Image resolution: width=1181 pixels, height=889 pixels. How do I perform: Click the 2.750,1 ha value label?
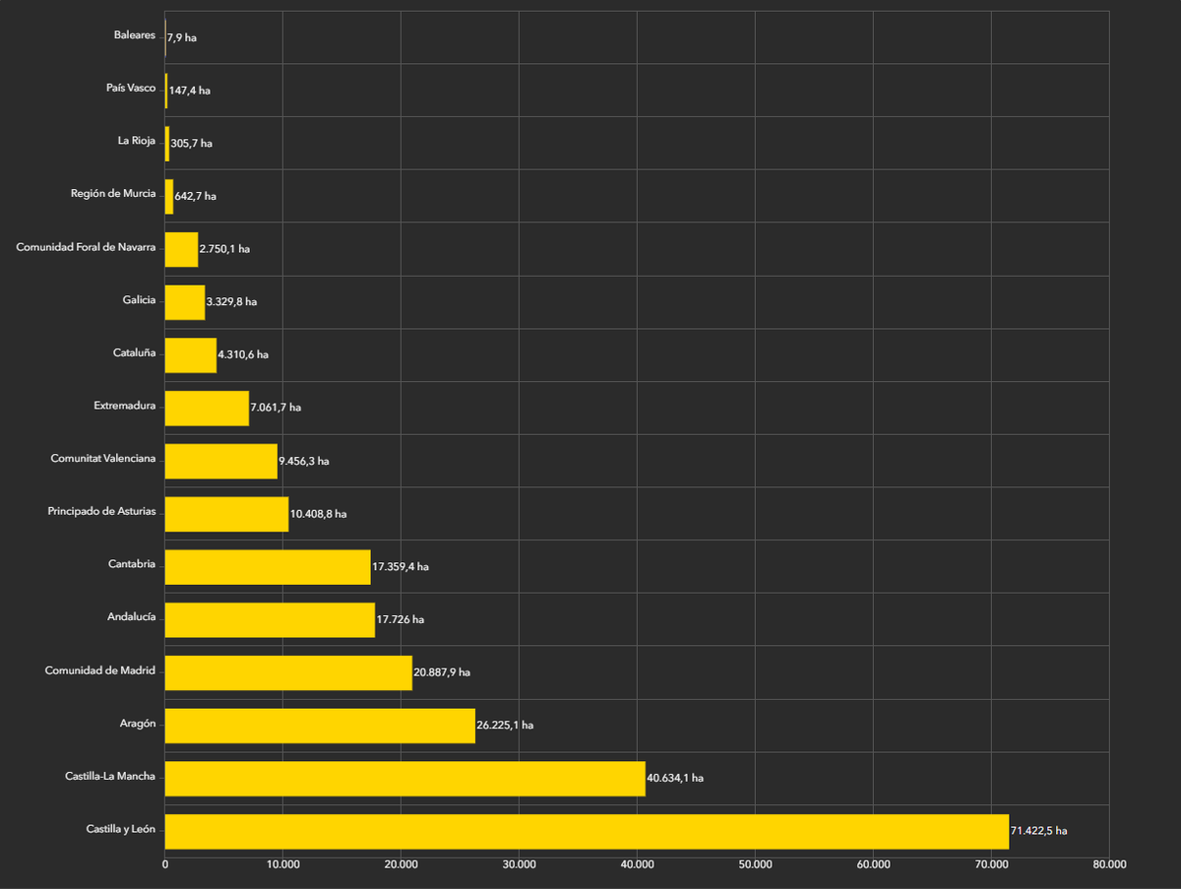224,249
